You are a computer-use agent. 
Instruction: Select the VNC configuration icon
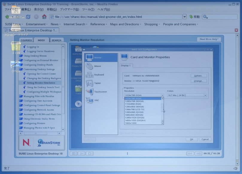[x=90, y=100]
